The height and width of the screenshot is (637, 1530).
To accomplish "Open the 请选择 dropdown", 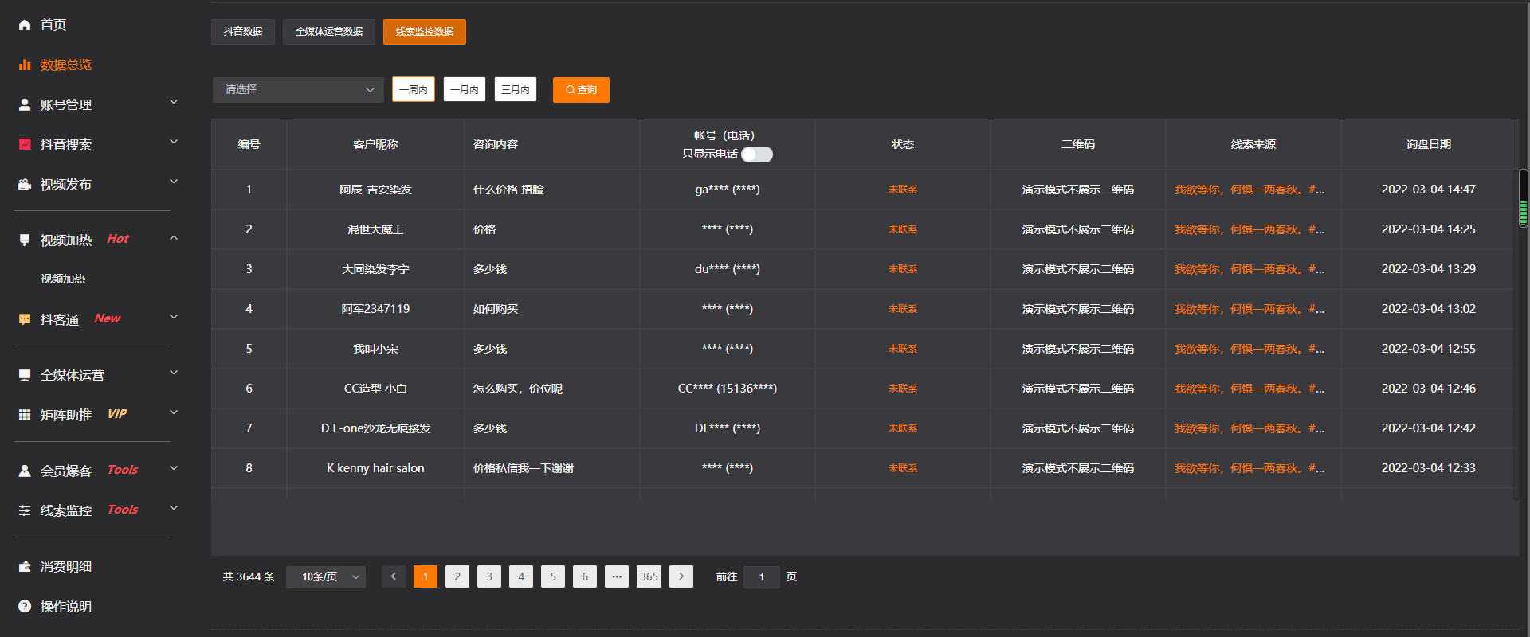I will (298, 90).
